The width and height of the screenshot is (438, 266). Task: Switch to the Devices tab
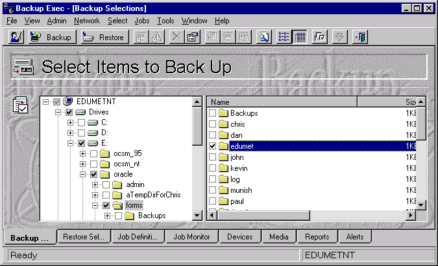tap(240, 237)
